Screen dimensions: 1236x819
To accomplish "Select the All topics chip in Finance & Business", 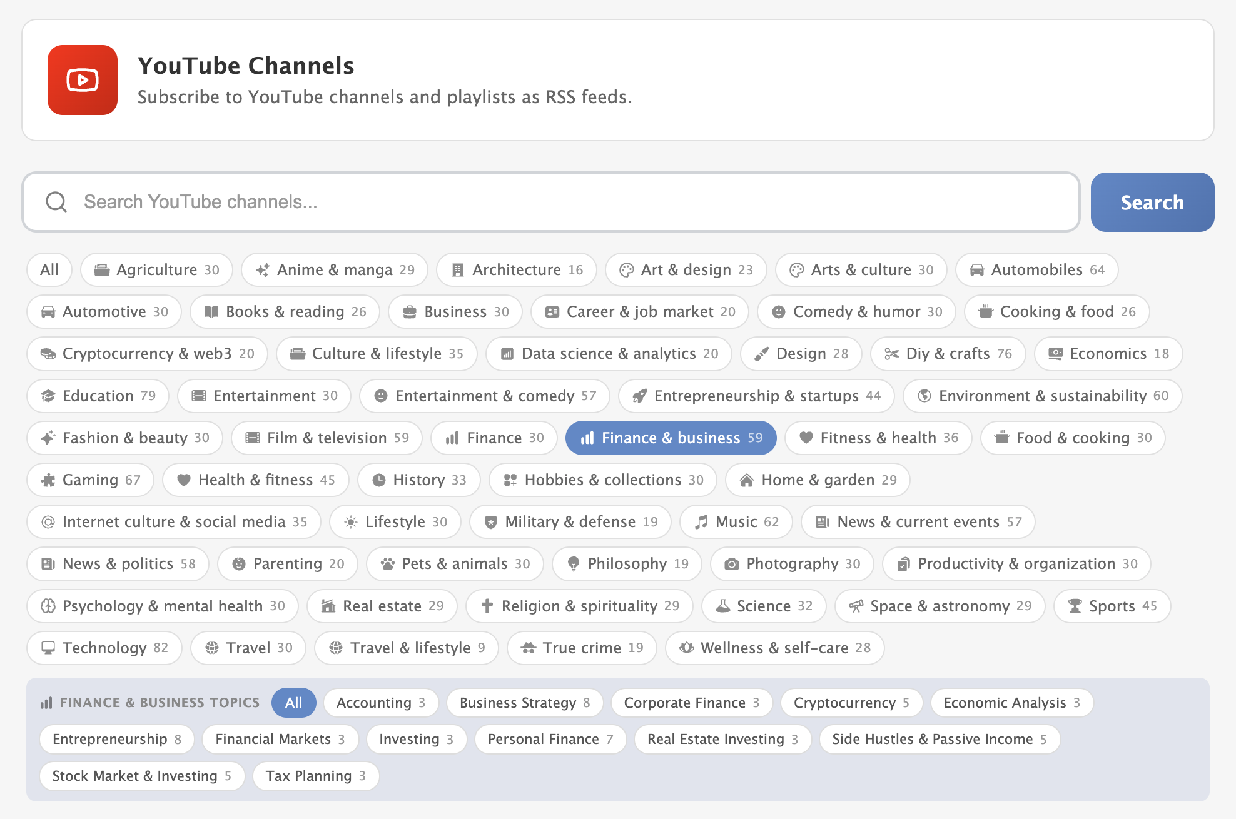I will 293,703.
